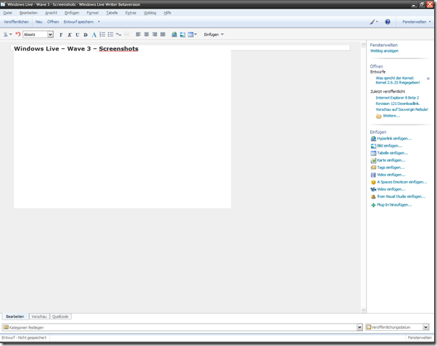Justify text alignment
Viewport: 437px width, 346px height.
pyautogui.click(x=162, y=35)
